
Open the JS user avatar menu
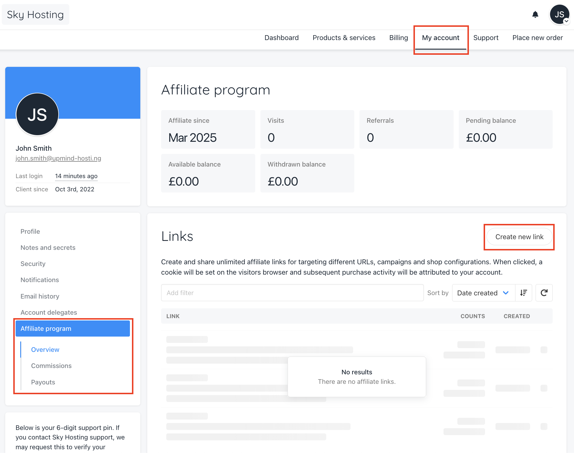tap(559, 14)
